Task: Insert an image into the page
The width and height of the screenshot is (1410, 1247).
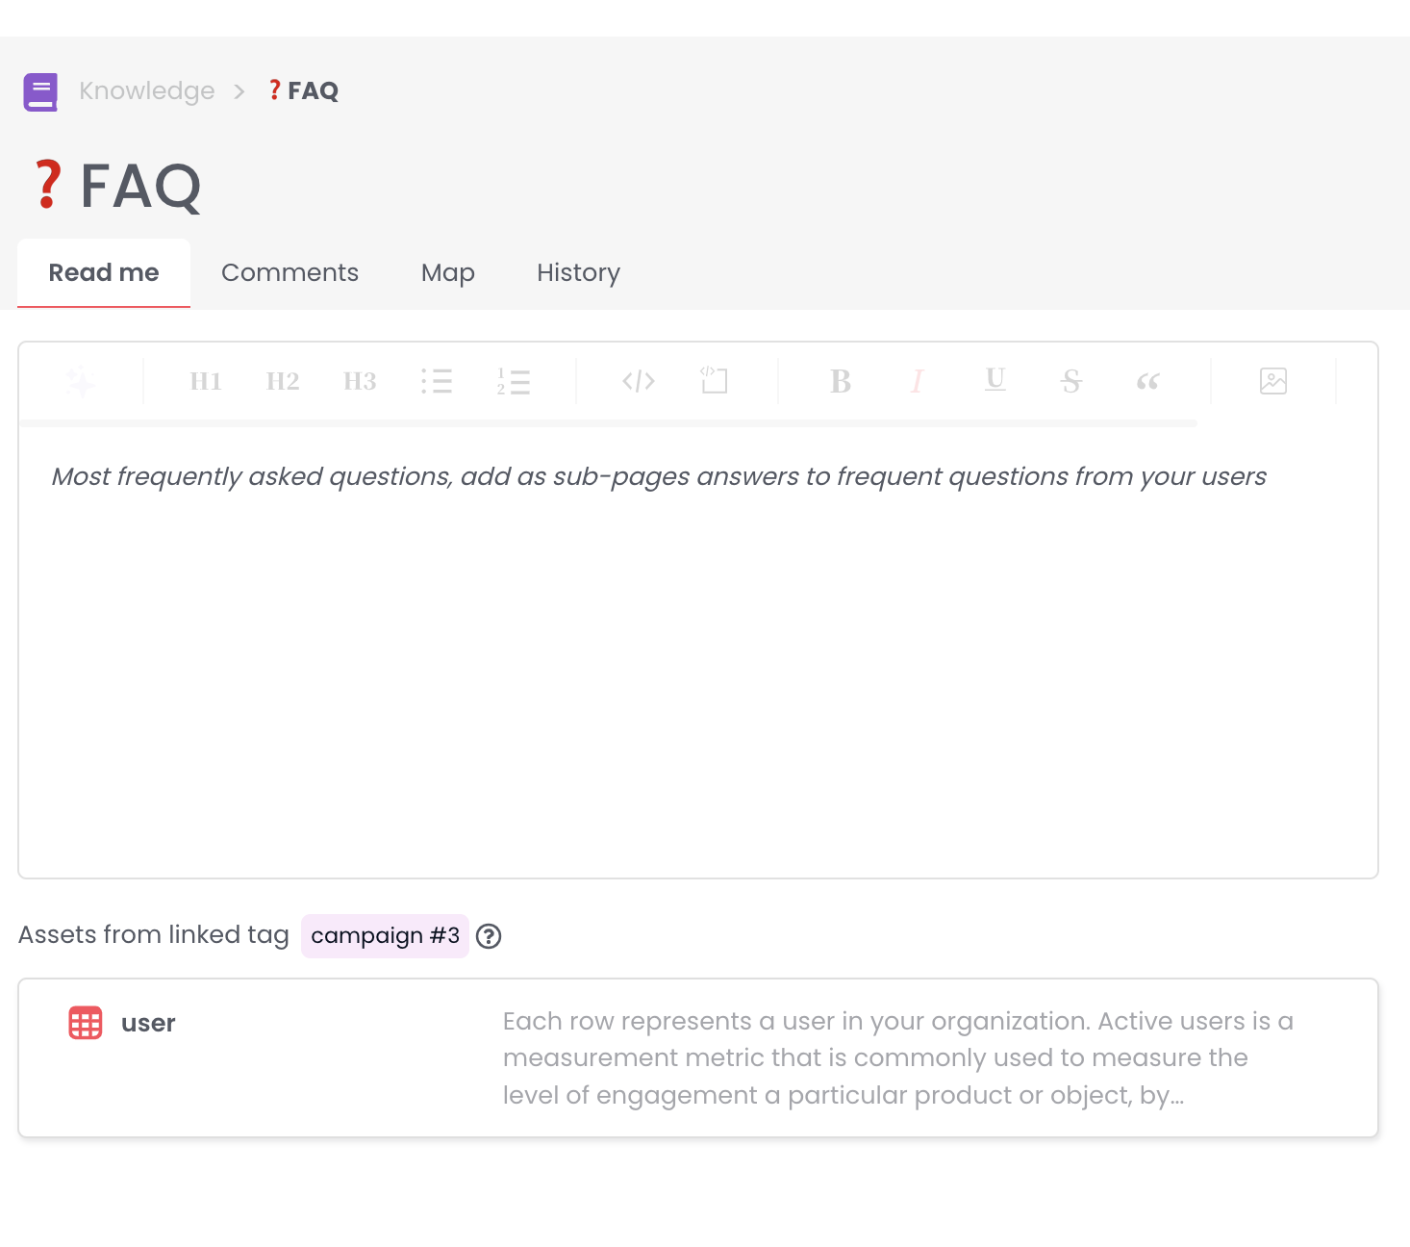Action: click(x=1273, y=381)
